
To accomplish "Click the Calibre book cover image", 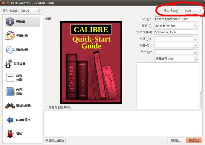I will [x=91, y=63].
